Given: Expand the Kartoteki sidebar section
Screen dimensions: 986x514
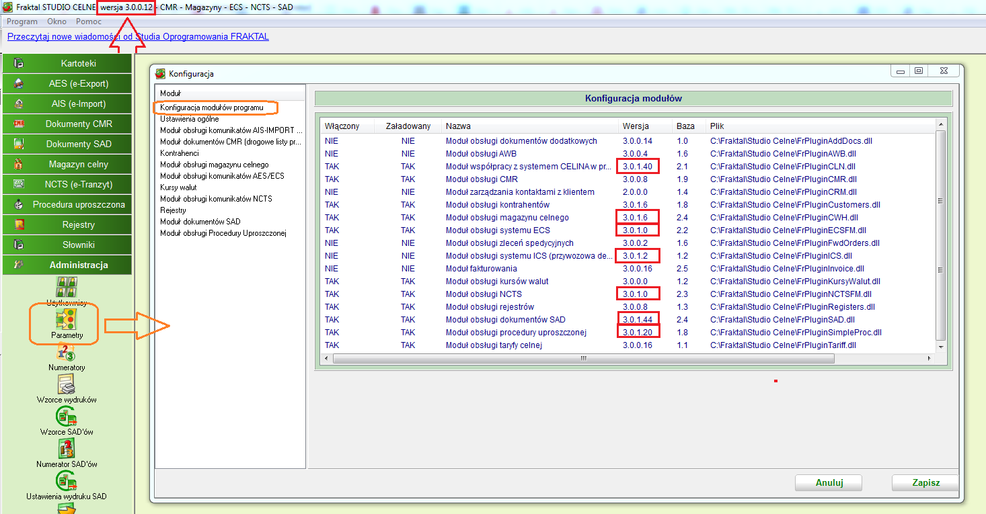Looking at the screenshot, I should pyautogui.click(x=67, y=63).
